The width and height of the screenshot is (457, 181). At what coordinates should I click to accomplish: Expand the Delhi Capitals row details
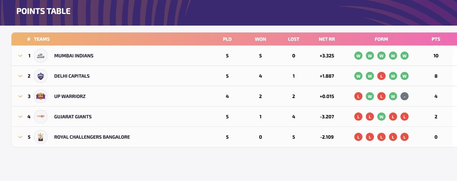(x=20, y=76)
